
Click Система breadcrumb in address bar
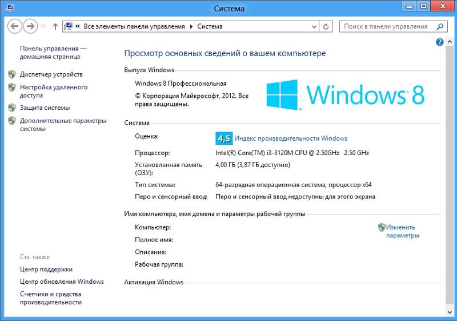(x=210, y=26)
